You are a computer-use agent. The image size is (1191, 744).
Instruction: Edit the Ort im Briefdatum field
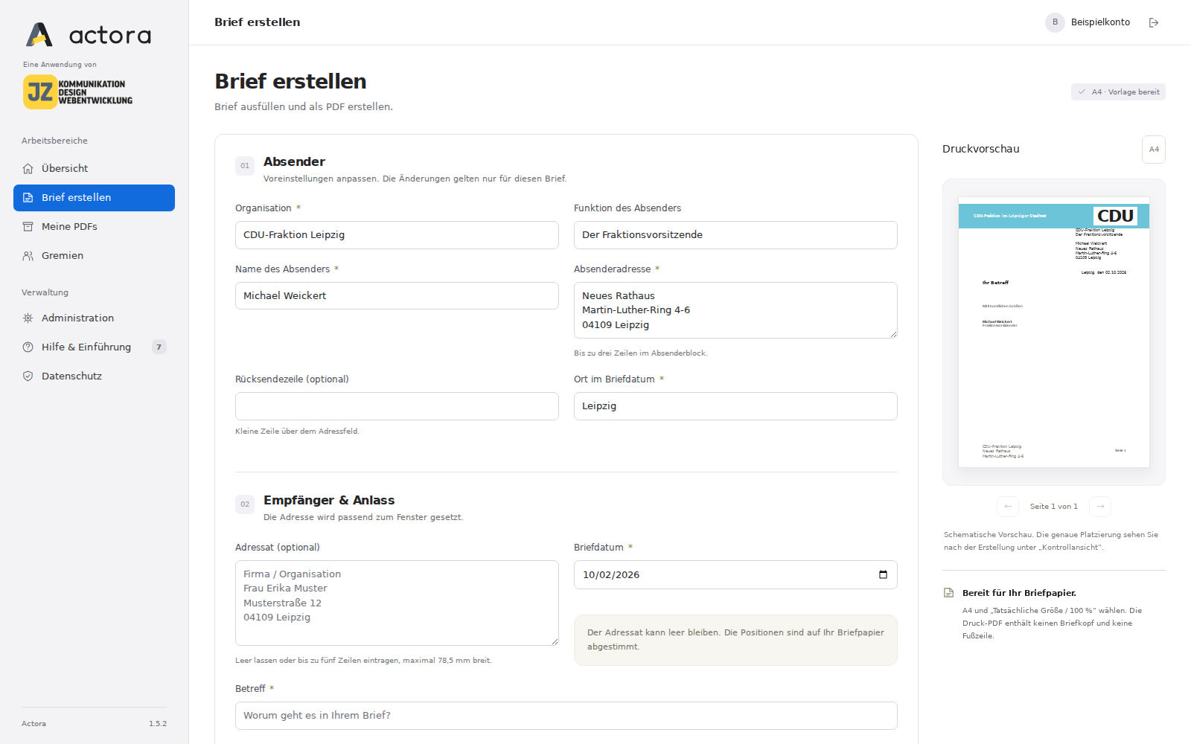(735, 406)
